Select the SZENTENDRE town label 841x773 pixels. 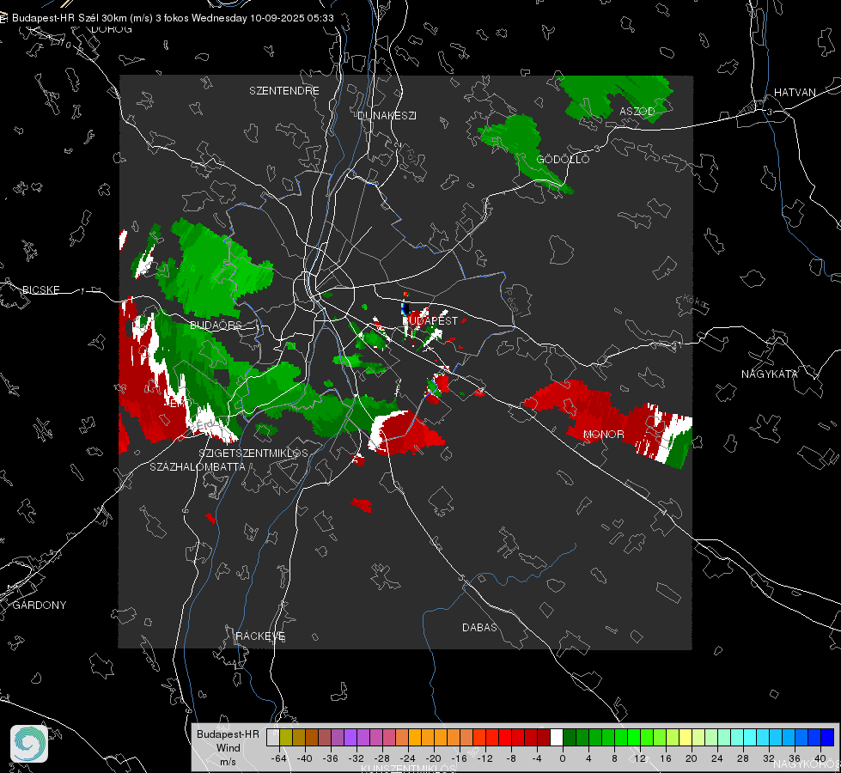click(x=284, y=91)
